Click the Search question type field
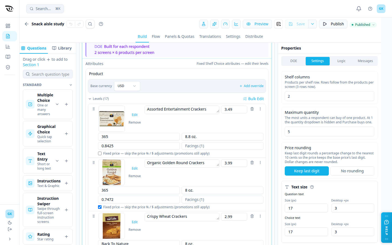The image size is (392, 245). point(48,74)
